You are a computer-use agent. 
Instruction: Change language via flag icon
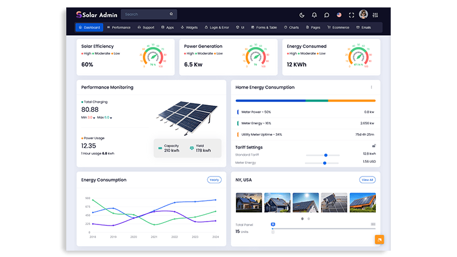339,15
